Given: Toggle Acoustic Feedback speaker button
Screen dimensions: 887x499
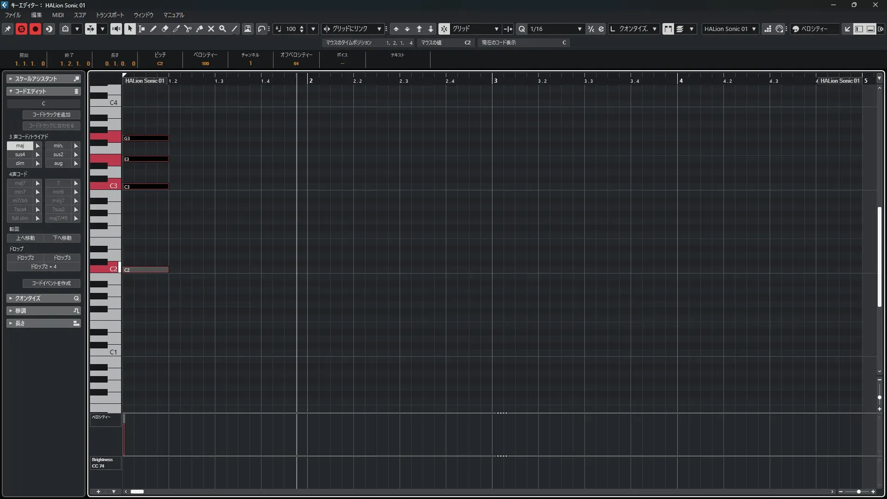Looking at the screenshot, I should 116,29.
